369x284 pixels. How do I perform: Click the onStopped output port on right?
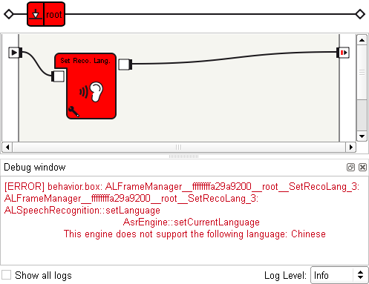343,53
